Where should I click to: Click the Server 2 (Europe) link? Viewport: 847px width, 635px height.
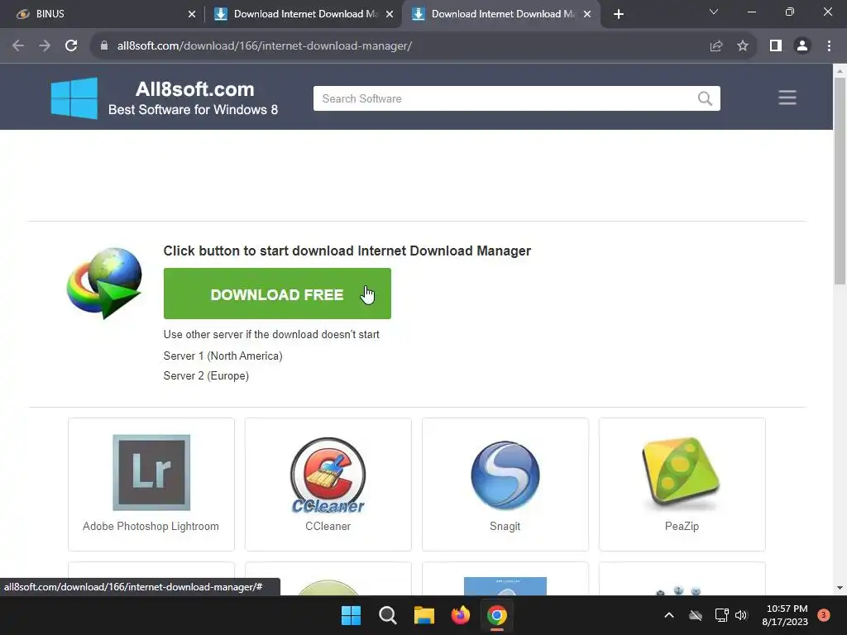[206, 376]
